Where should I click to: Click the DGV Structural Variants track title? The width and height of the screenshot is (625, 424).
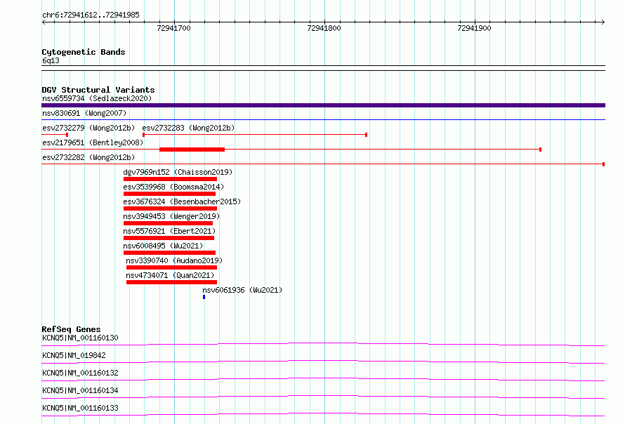pyautogui.click(x=98, y=90)
